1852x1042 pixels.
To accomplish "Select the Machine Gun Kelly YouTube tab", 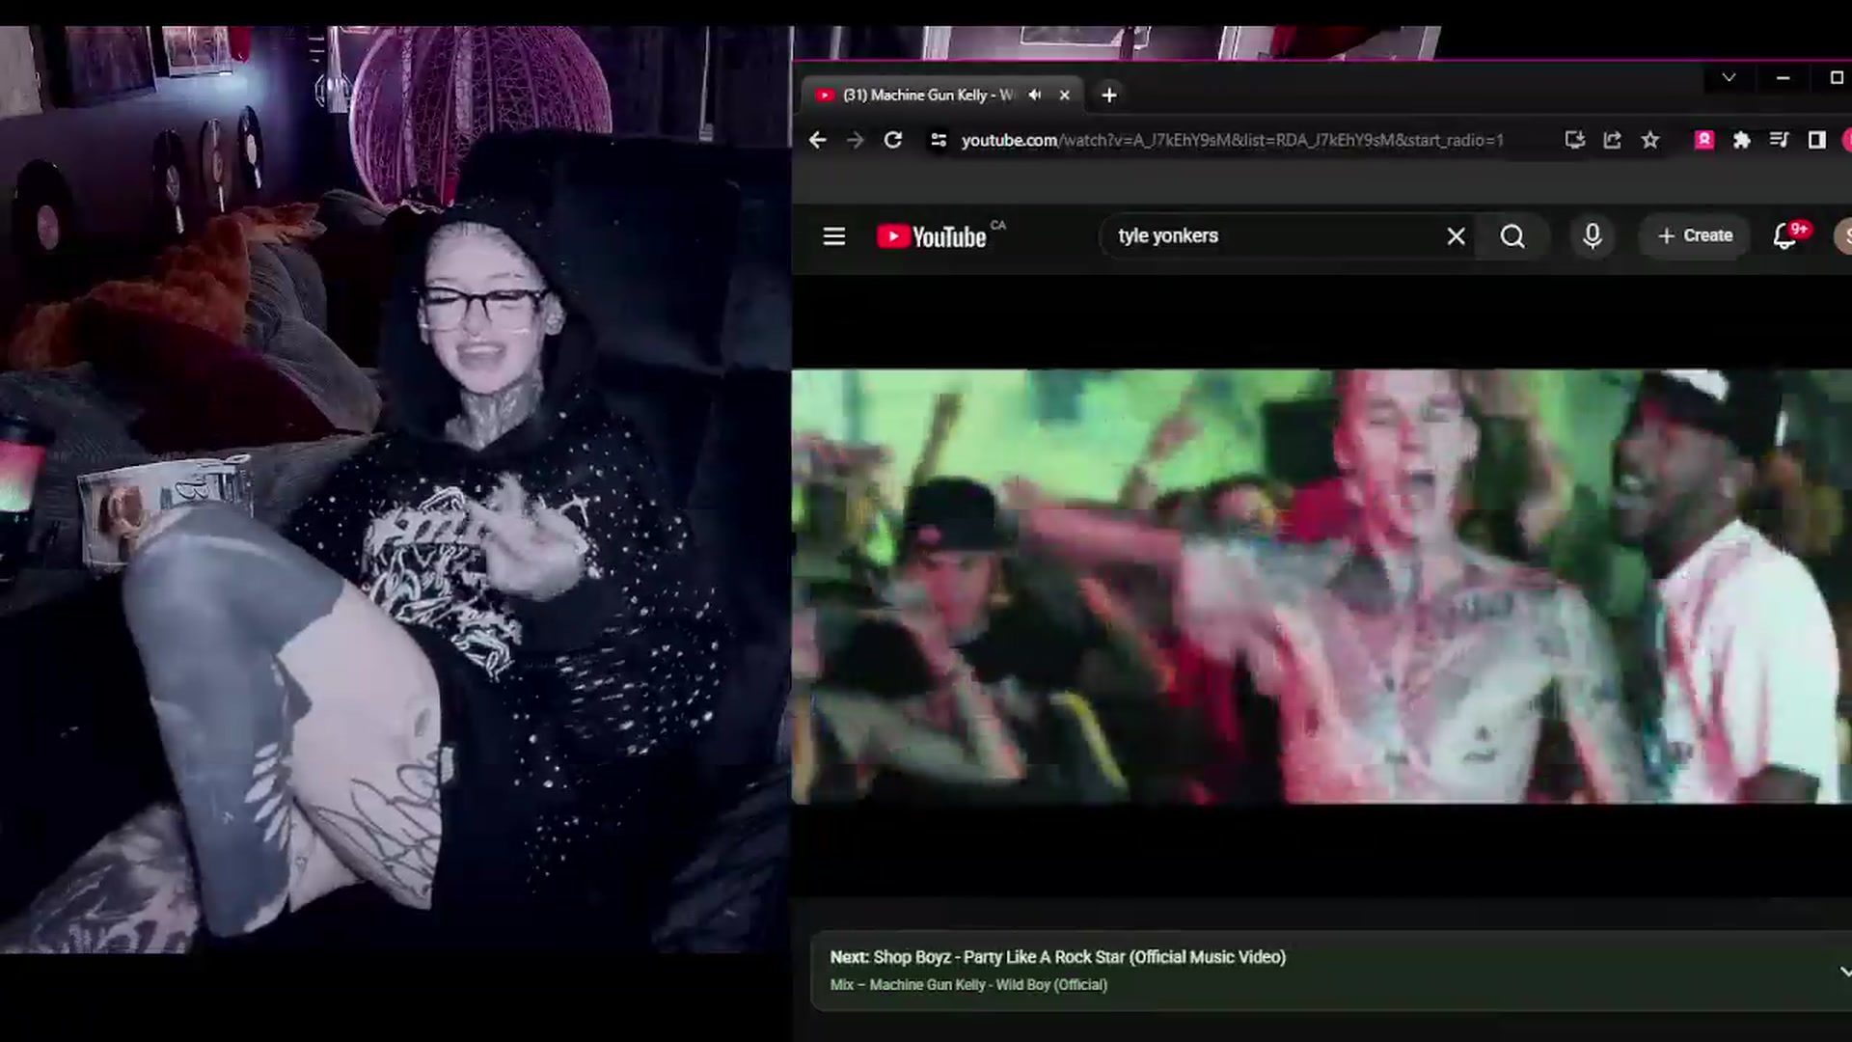I will [926, 95].
